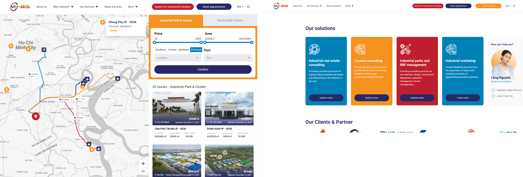Zoom in the map with plus button

(143, 164)
